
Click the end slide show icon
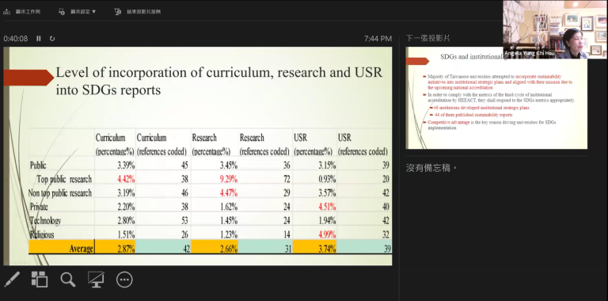118,12
